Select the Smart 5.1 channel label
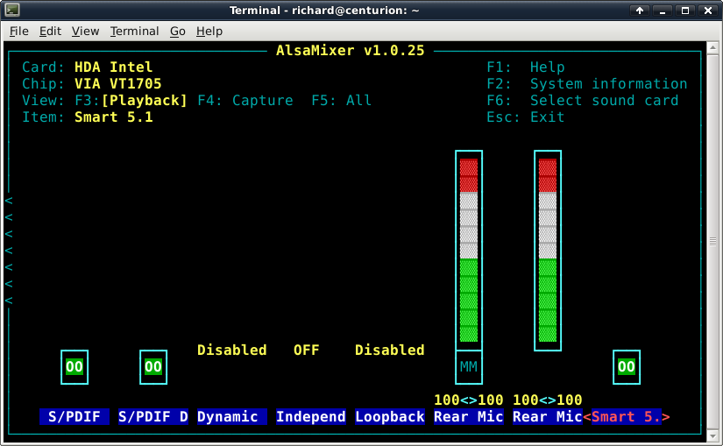Image resolution: width=723 pixels, height=446 pixels. (627, 417)
